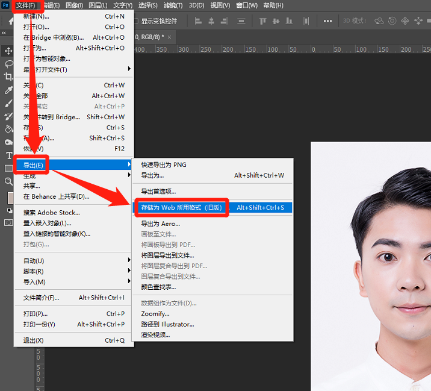Screen dimensions: 431x391
Task: Click the 3D roll mode icon
Action: 392,21
